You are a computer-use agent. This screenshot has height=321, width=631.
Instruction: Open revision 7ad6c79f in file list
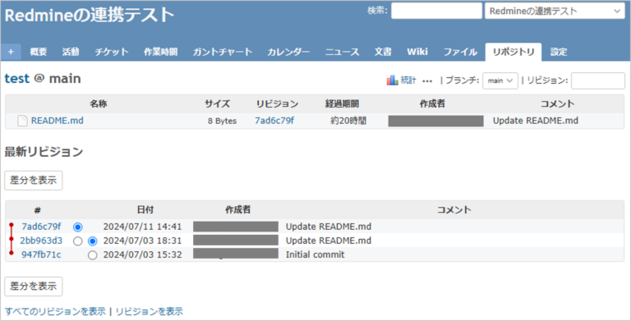[x=274, y=121]
